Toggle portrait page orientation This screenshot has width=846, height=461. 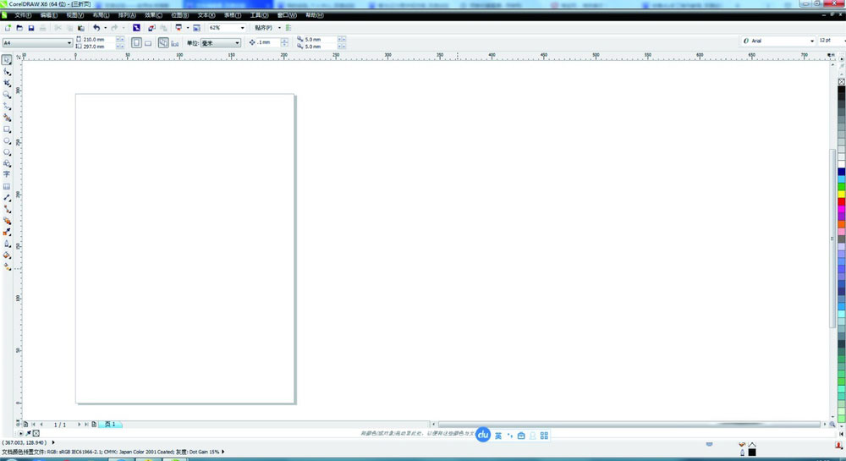(x=136, y=42)
